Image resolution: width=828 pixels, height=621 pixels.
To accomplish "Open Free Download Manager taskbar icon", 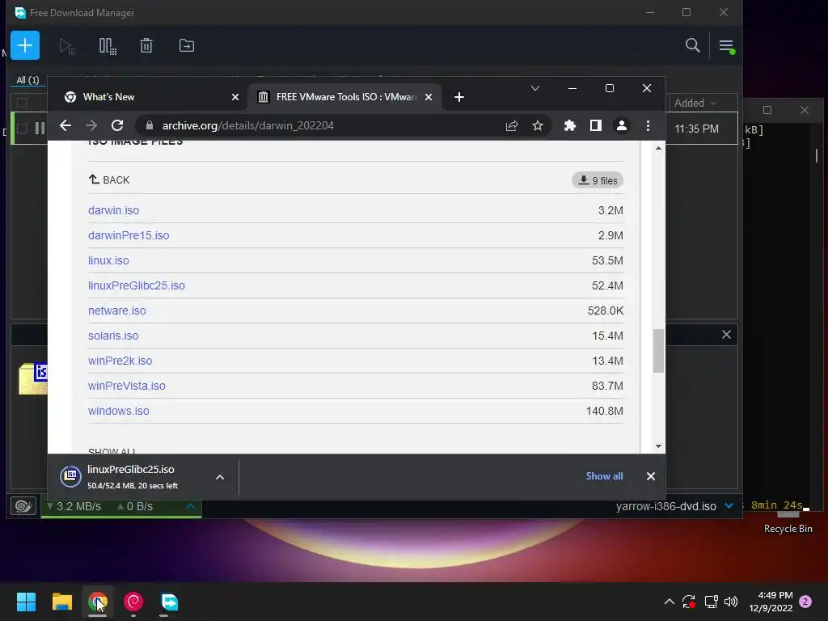I will (x=169, y=602).
